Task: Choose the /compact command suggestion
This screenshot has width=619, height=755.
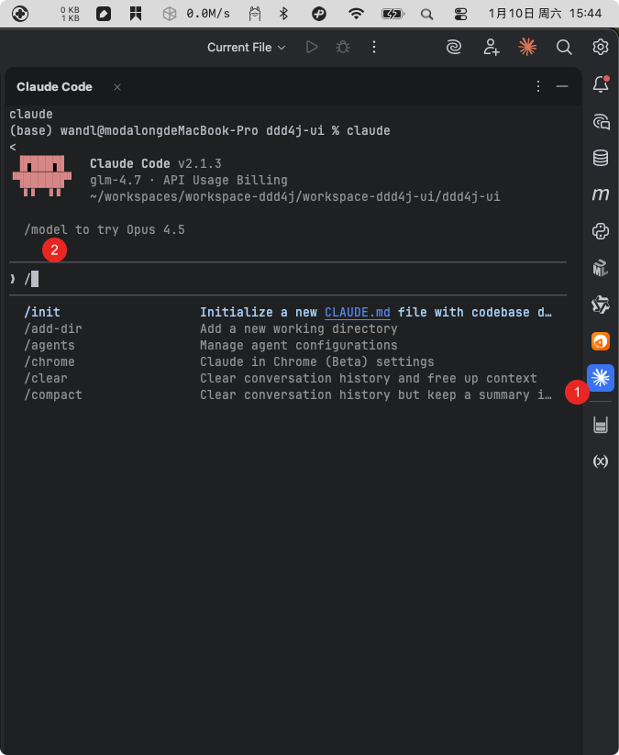Action: pyautogui.click(x=53, y=394)
